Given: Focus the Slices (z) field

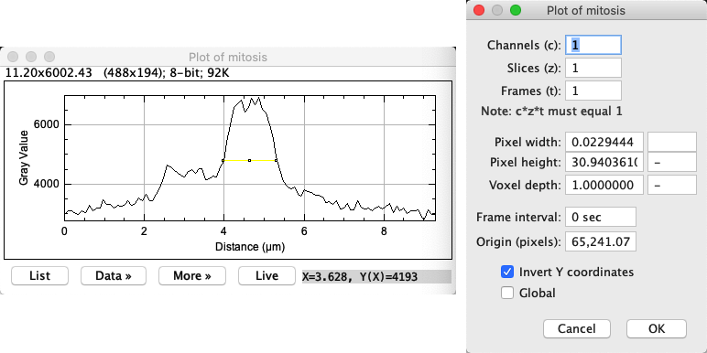Looking at the screenshot, I should (593, 68).
